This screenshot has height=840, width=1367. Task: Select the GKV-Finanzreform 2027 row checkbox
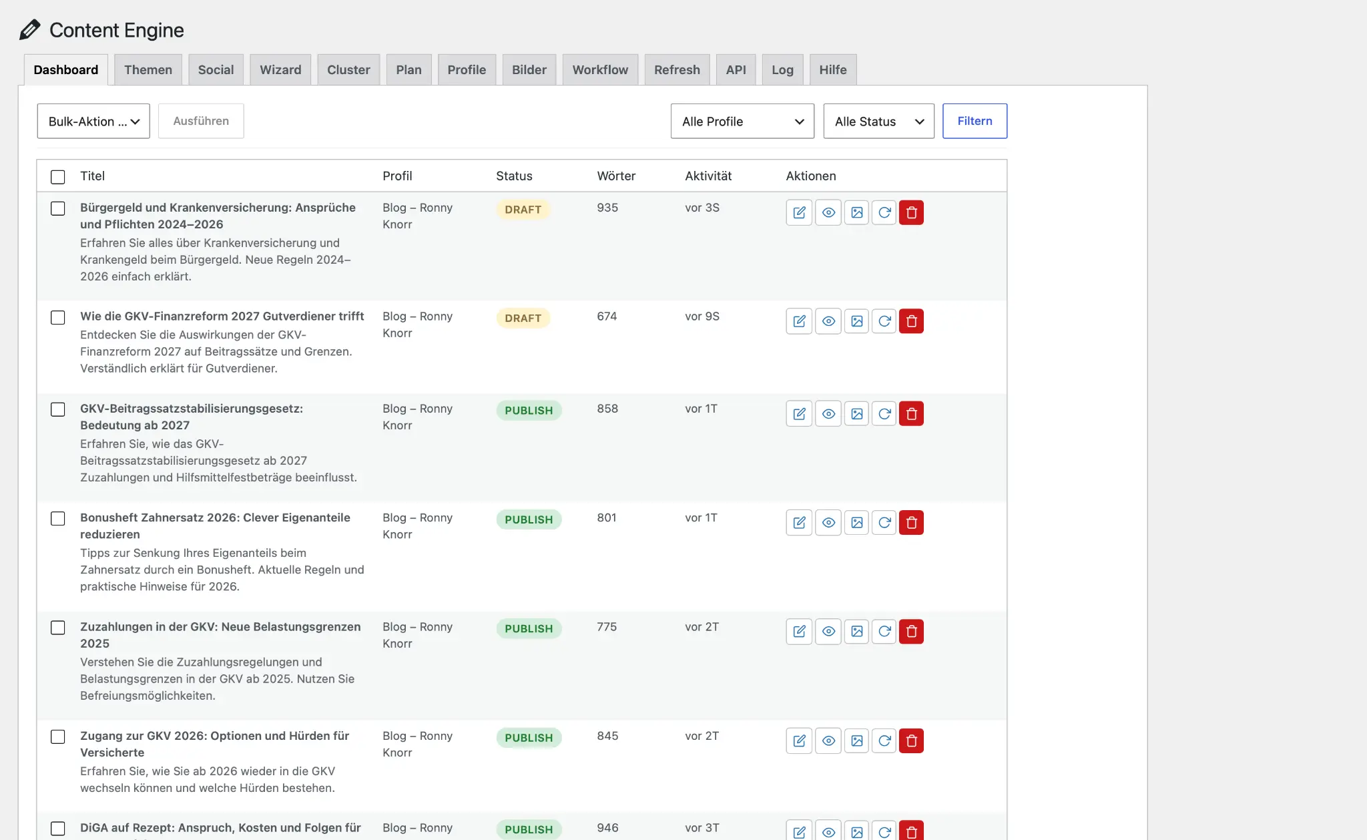pos(58,317)
